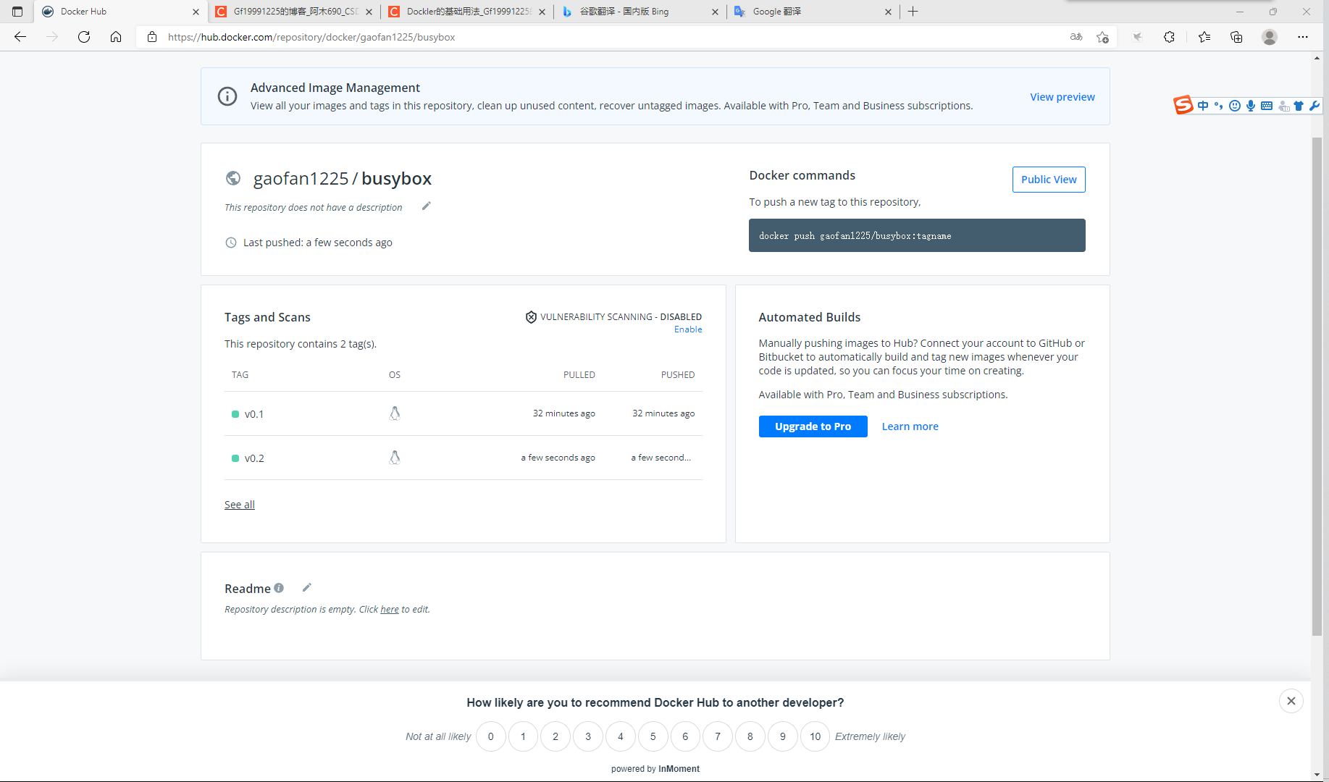Screen dimensions: 1329x782
Task: Close the Google Translate tab
Action: 888,12
